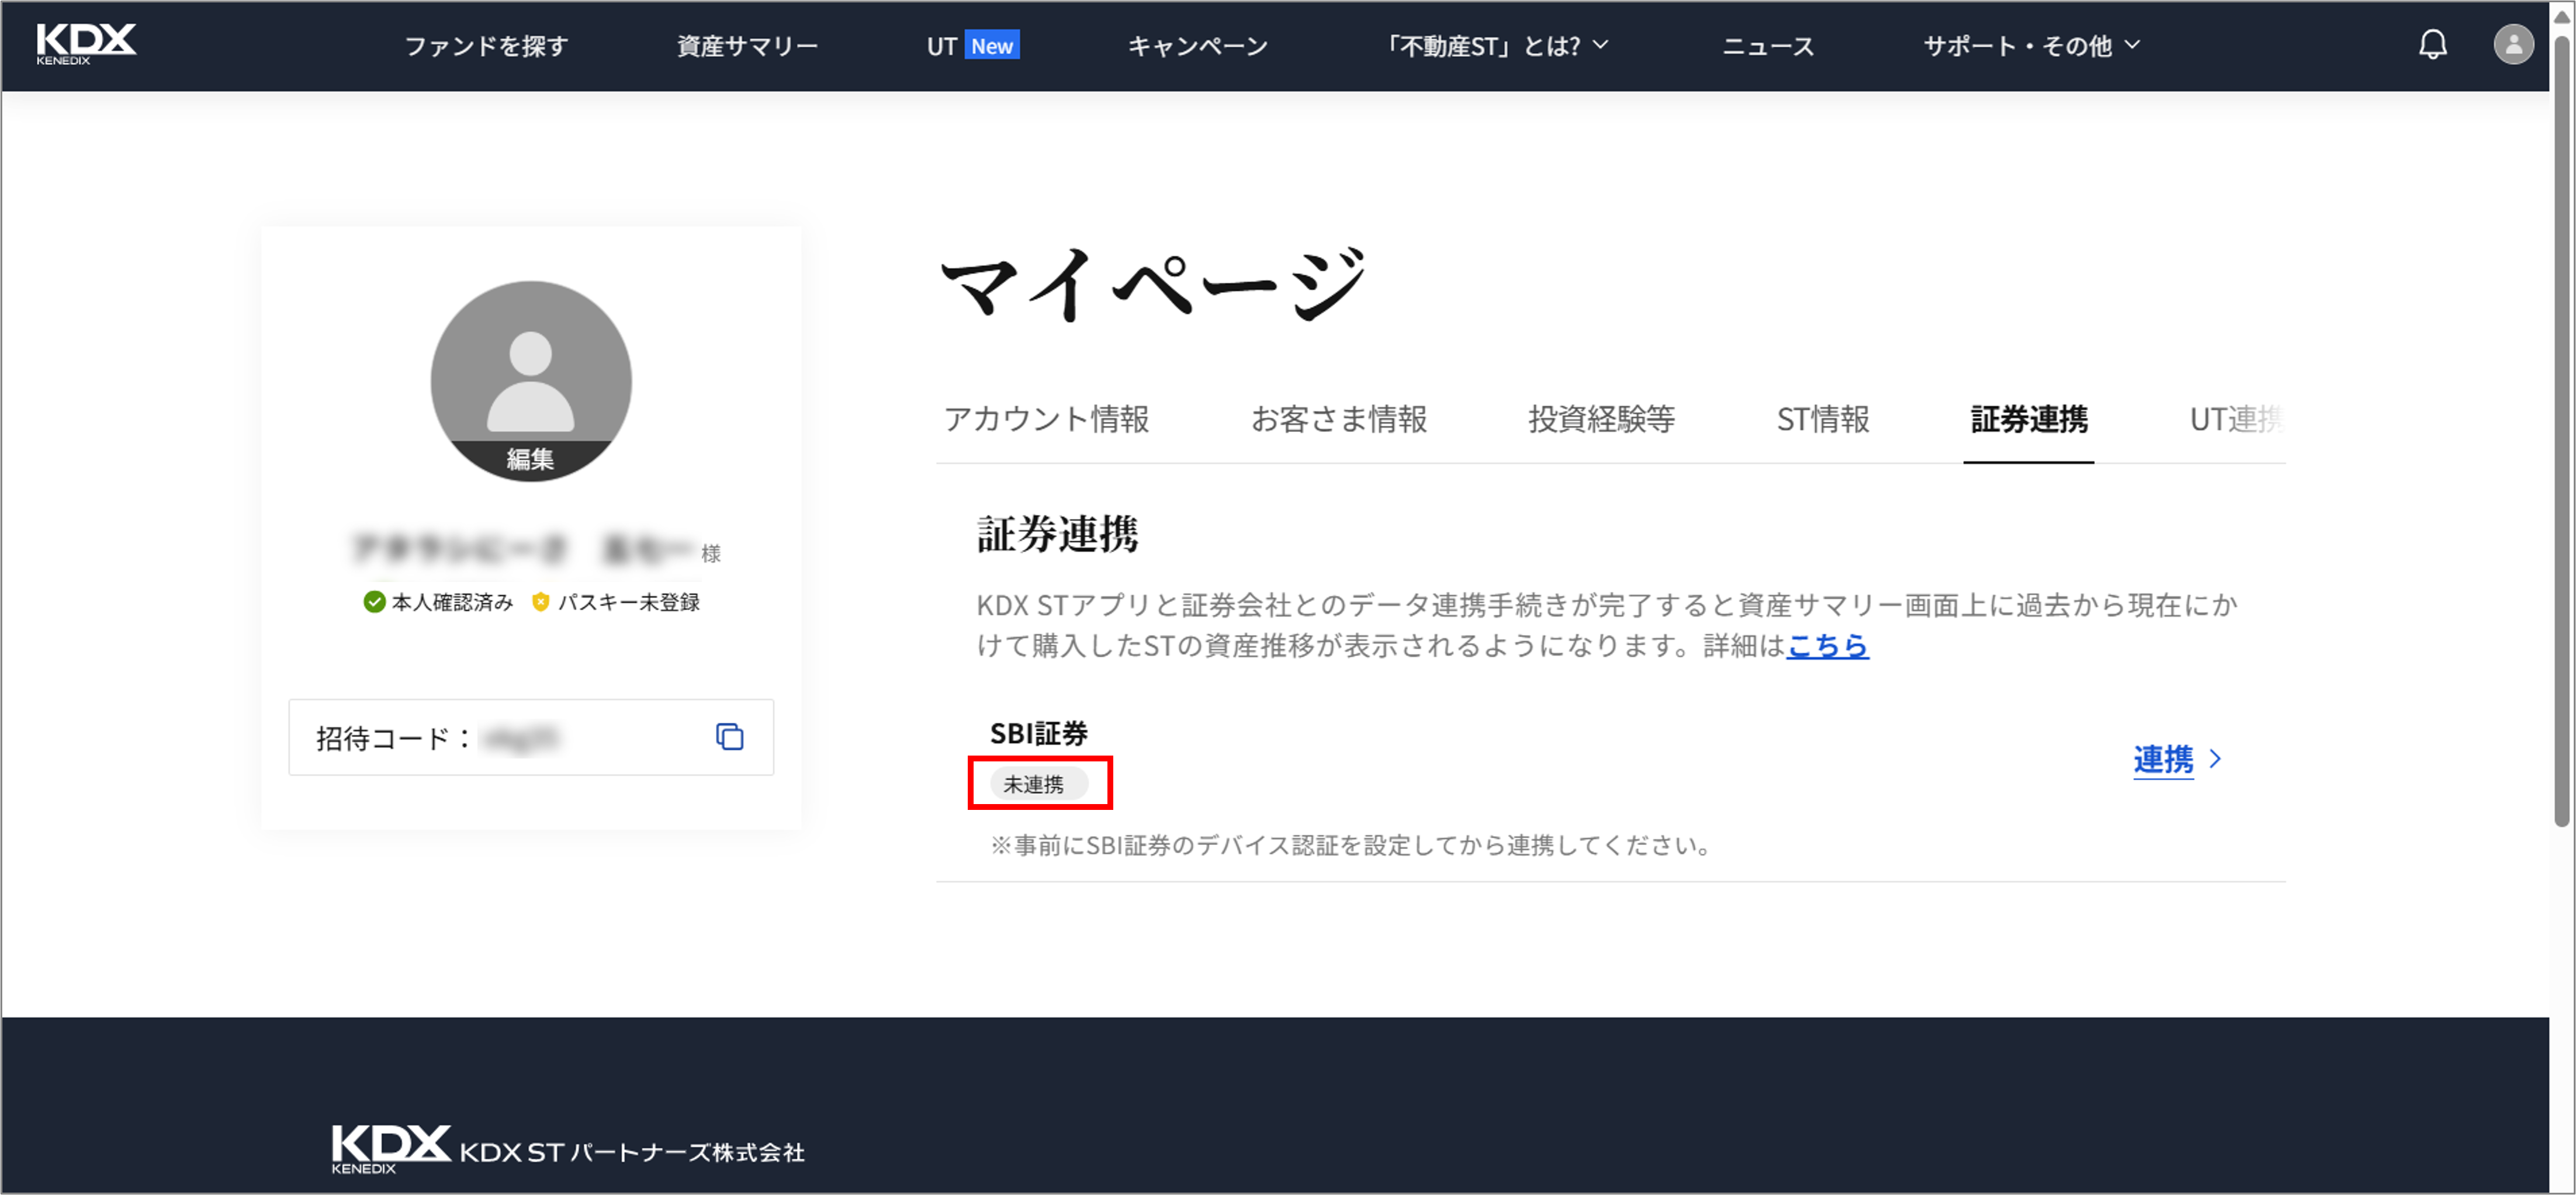Open ニュース in top navigation
The width and height of the screenshot is (2576, 1195).
coord(1768,46)
